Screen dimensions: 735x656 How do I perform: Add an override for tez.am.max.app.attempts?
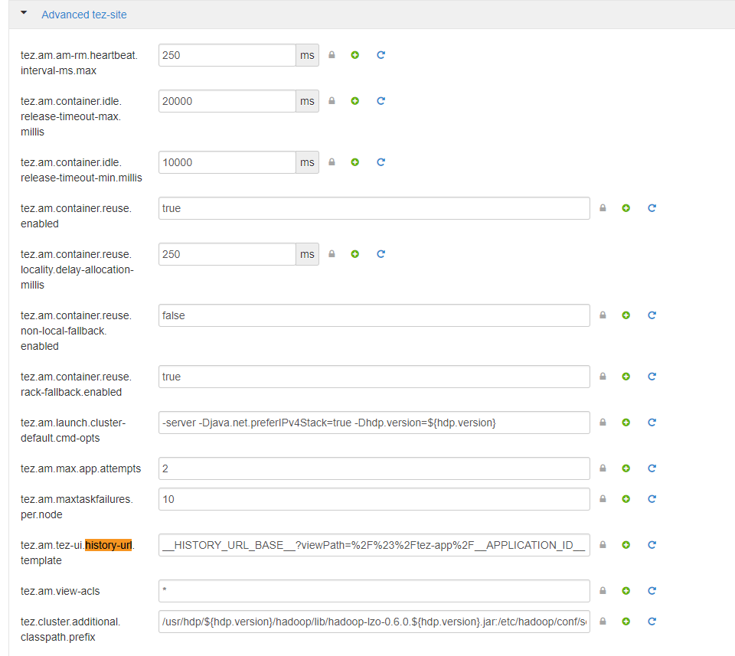(626, 468)
